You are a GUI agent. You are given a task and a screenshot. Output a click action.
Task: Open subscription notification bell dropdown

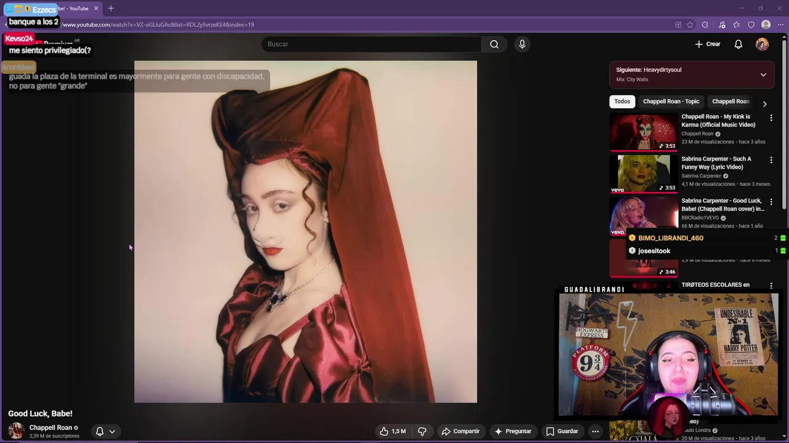(x=105, y=431)
